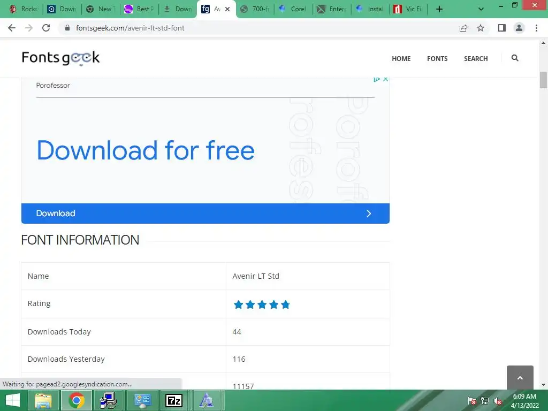Open the Chrome profile avatar
The width and height of the screenshot is (548, 411).
(x=519, y=28)
